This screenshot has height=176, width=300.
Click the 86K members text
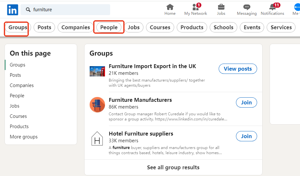coord(123,107)
